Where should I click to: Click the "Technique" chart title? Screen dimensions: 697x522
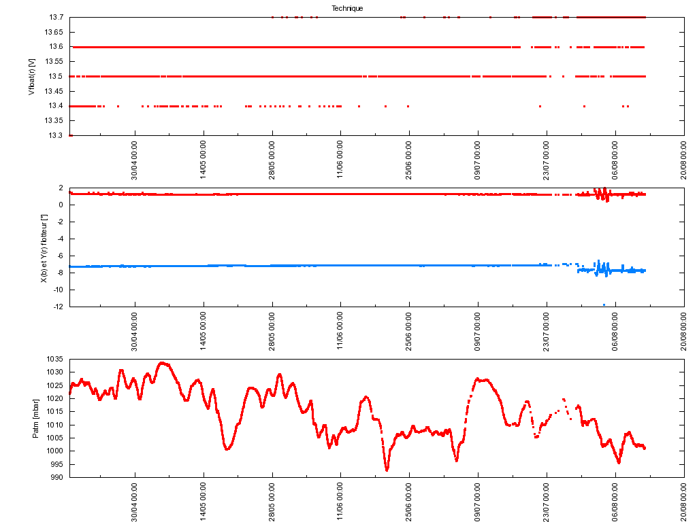(347, 8)
